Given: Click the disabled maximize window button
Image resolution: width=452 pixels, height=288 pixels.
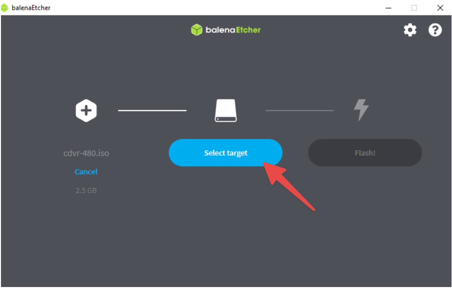Looking at the screenshot, I should (414, 8).
